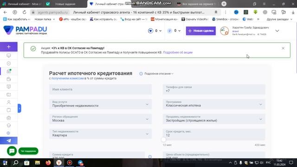Click the Новая сделка button
Image resolution: width=297 pixels, height=167 pixels.
click(x=201, y=31)
